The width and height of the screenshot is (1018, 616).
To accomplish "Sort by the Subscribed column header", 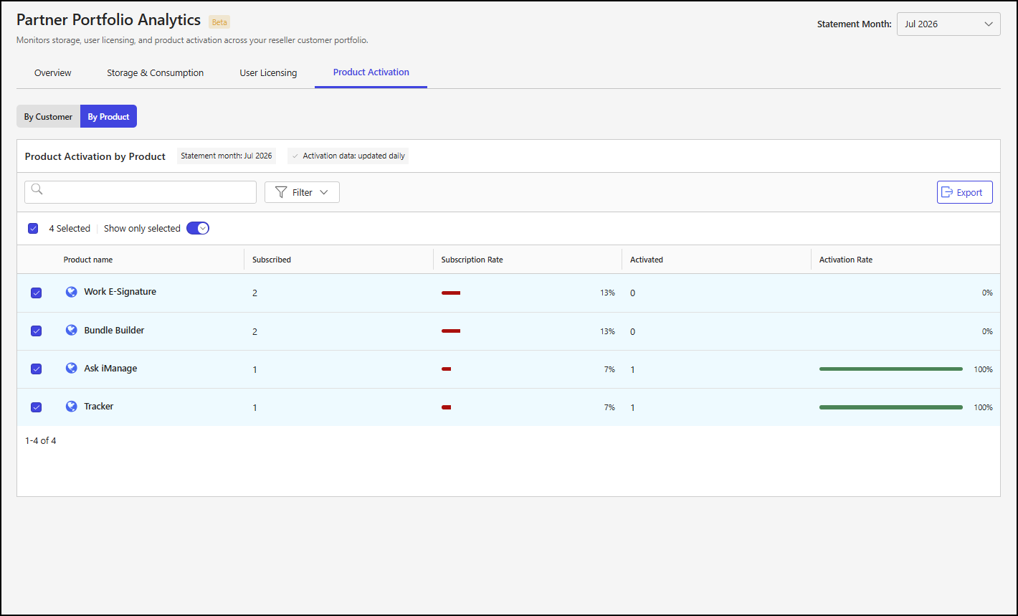I will pyautogui.click(x=272, y=260).
